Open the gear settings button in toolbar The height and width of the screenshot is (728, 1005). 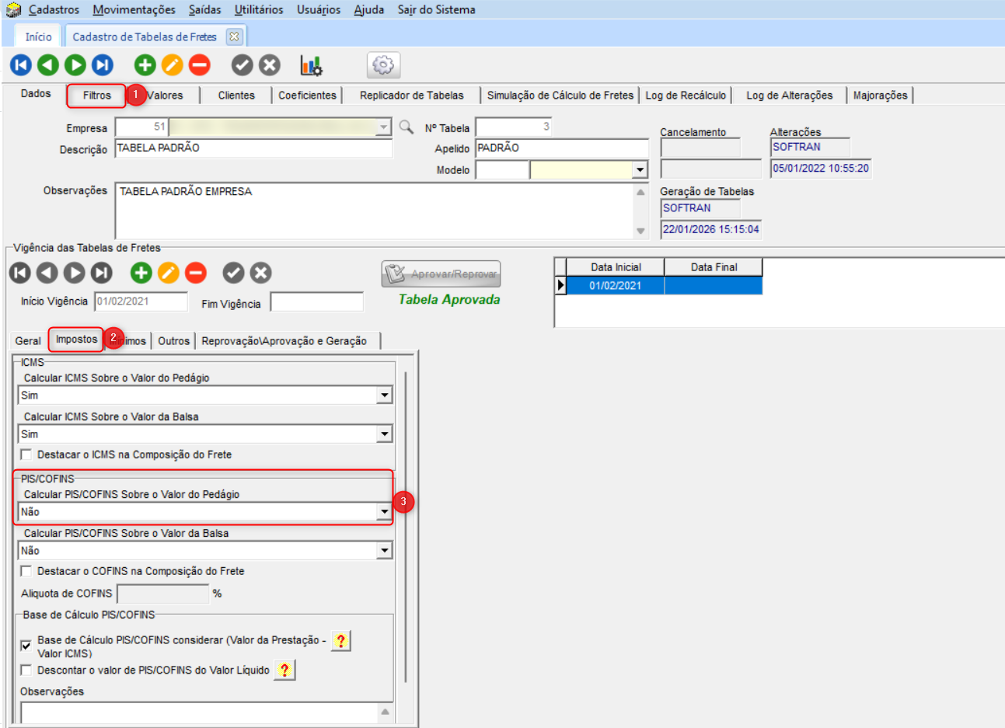click(383, 65)
